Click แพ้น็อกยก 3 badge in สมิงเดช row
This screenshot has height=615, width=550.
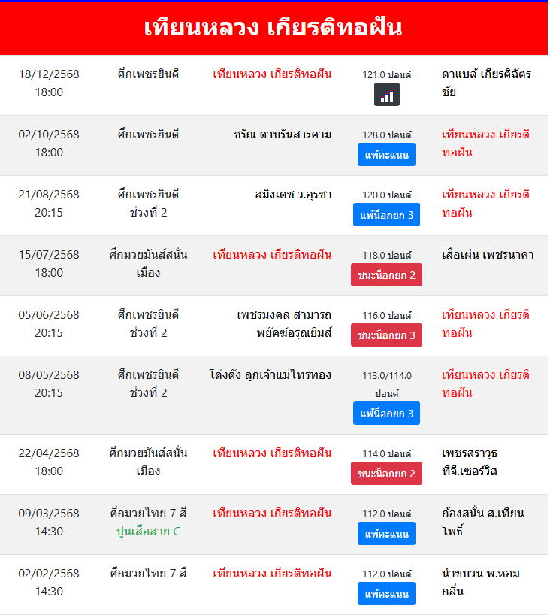386,215
